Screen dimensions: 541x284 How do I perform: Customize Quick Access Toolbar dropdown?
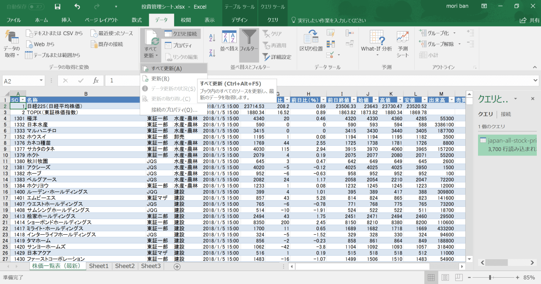[x=116, y=7]
